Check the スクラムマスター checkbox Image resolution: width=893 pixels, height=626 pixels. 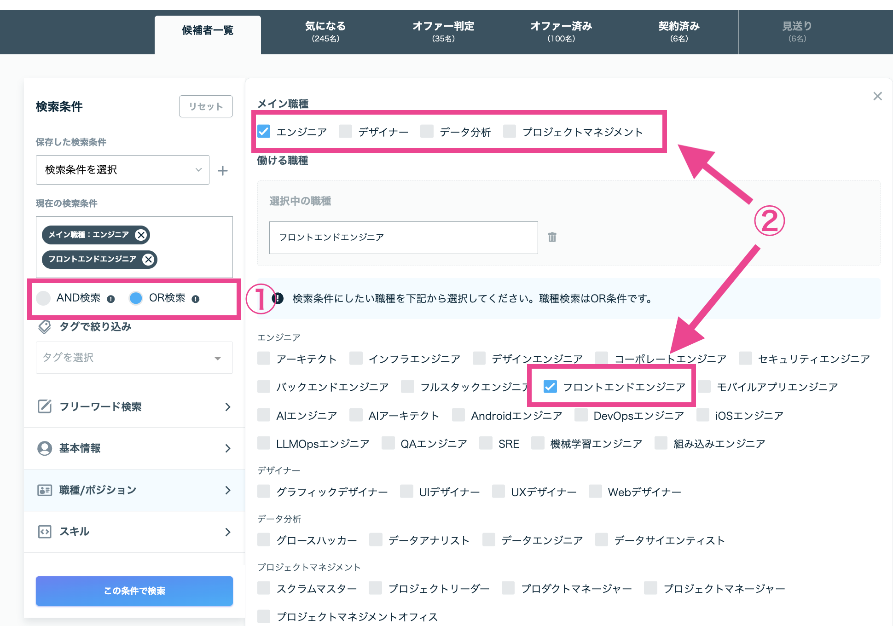[x=264, y=588]
